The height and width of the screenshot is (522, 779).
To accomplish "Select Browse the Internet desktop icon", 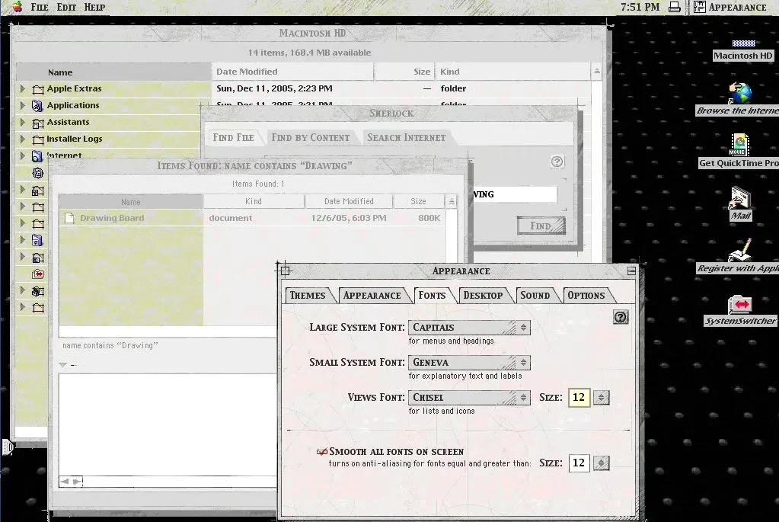I will tap(739, 99).
